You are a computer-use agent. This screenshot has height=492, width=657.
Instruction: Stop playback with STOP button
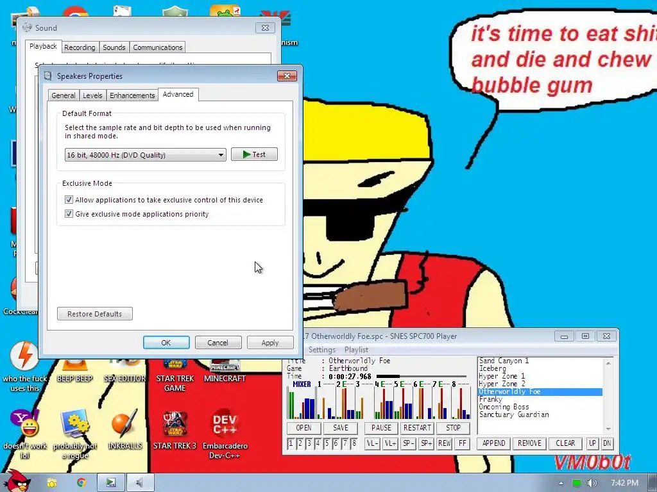coord(453,428)
